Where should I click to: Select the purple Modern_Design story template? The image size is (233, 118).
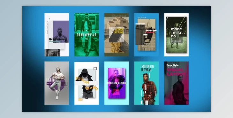[117, 83]
